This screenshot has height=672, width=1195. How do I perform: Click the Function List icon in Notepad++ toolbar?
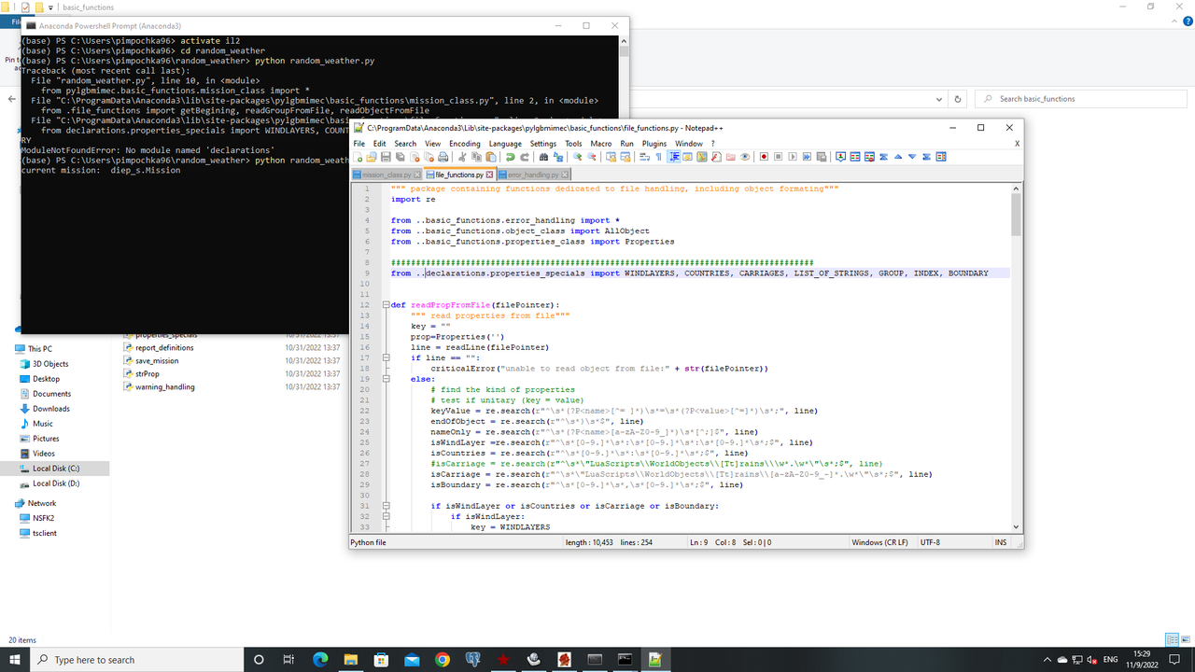pos(716,157)
